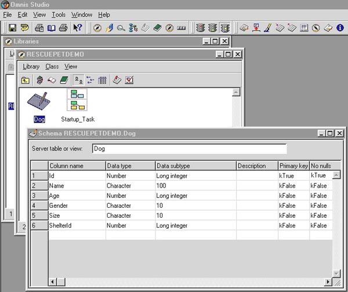Click the blue information icon

pyautogui.click(x=340, y=28)
